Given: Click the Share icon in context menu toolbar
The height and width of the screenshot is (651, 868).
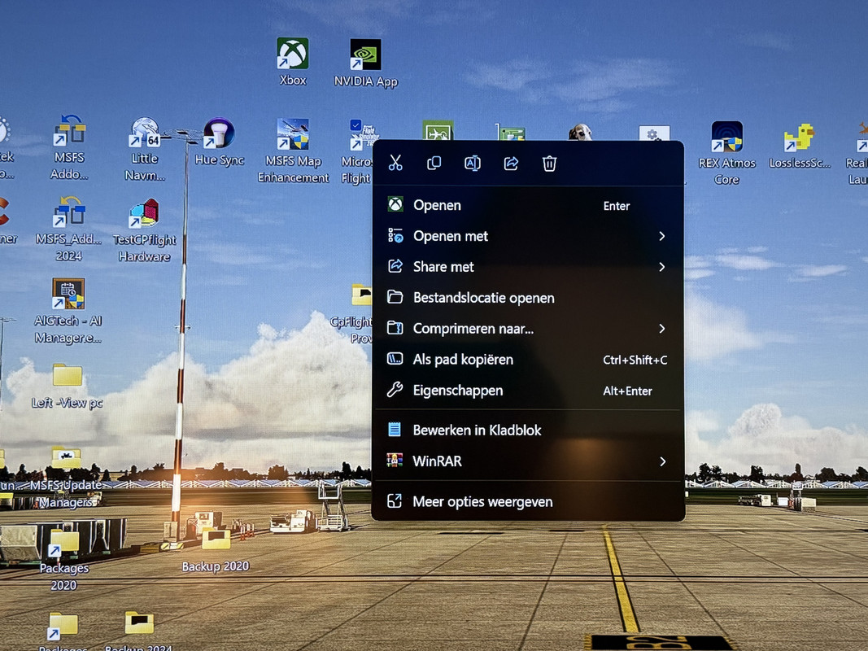Looking at the screenshot, I should [511, 164].
